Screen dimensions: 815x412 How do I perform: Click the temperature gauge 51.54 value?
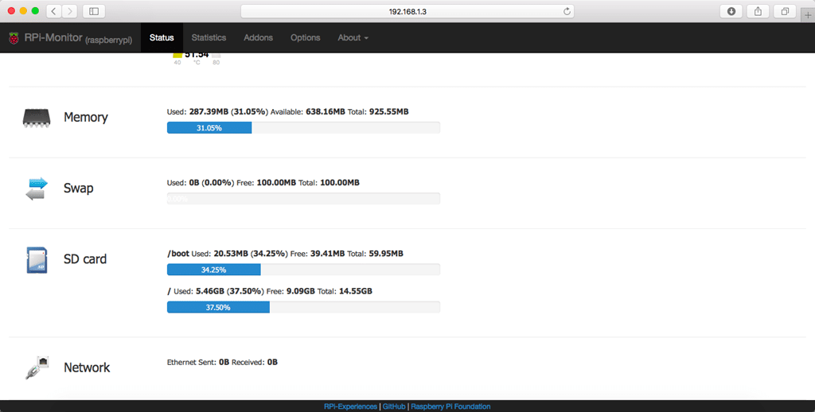[x=197, y=55]
